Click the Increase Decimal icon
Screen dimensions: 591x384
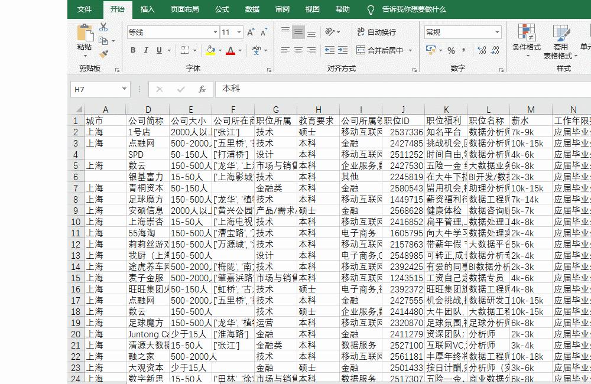(x=481, y=50)
